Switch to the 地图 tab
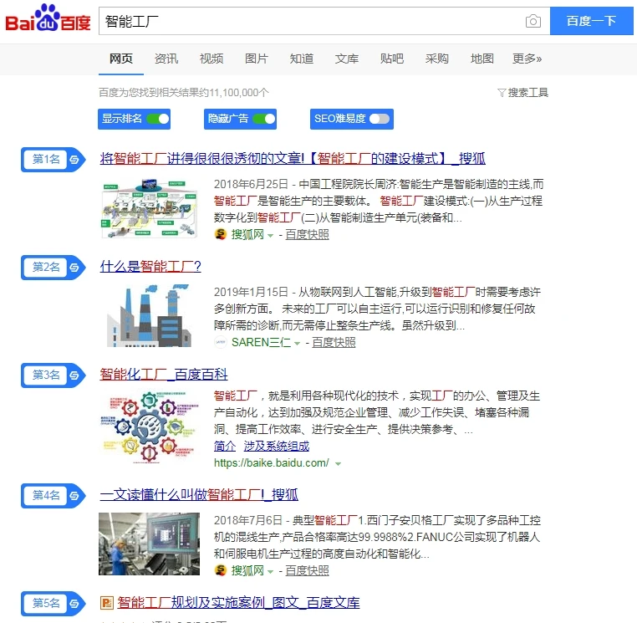This screenshot has height=623, width=637. [x=482, y=59]
